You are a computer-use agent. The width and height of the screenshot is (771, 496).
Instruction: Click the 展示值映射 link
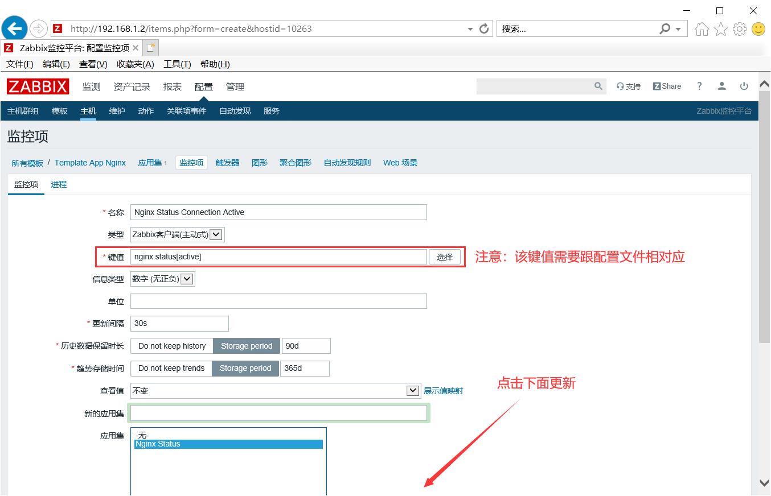click(x=443, y=391)
